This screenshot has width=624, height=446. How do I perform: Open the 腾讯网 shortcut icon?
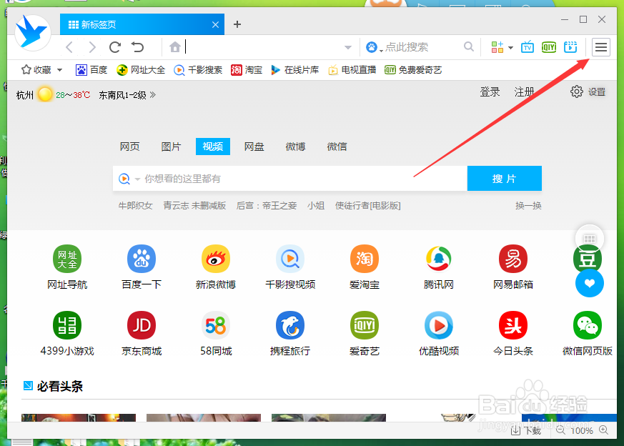439,259
